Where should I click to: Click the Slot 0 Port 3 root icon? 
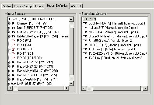pyautogui.click(x=9, y=19)
